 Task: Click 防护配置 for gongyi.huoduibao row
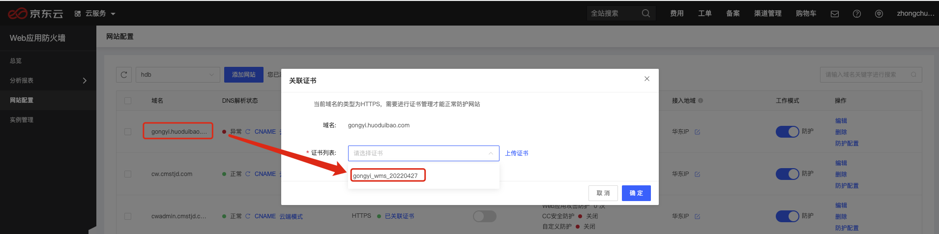pyautogui.click(x=847, y=144)
